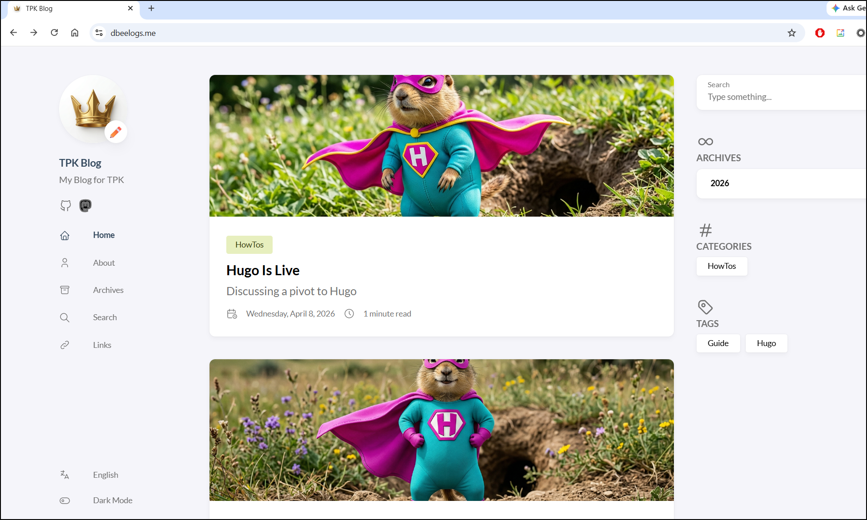Image resolution: width=867 pixels, height=520 pixels.
Task: Click inside the Search input field
Action: [x=772, y=97]
